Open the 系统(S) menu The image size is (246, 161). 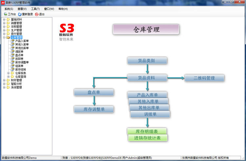9,9
